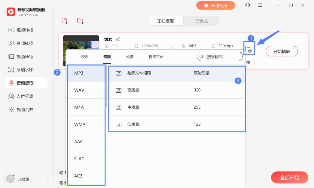
Task: Switch to the 设备 format tab
Action: pyautogui.click(x=130, y=57)
